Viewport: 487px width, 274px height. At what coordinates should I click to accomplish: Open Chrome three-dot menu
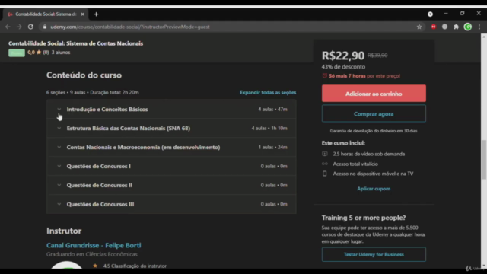(479, 27)
